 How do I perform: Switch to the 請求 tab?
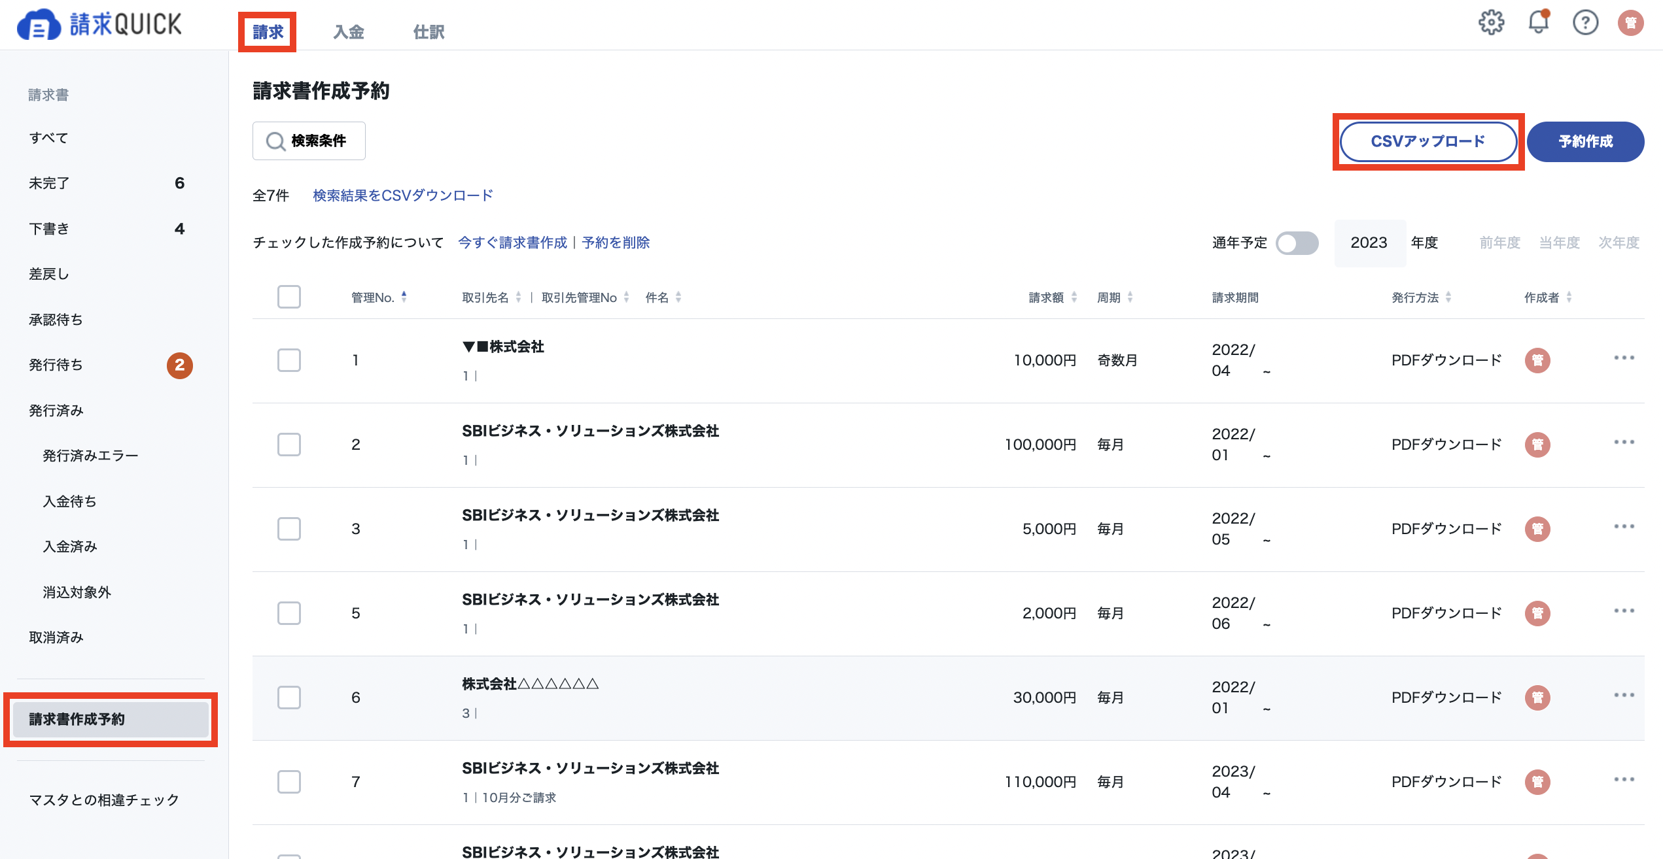pyautogui.click(x=268, y=31)
